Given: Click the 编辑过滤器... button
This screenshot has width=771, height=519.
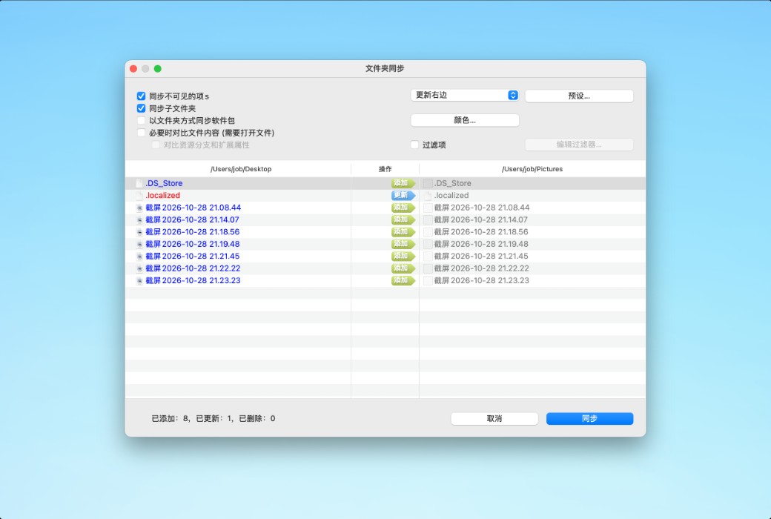Looking at the screenshot, I should (x=579, y=145).
